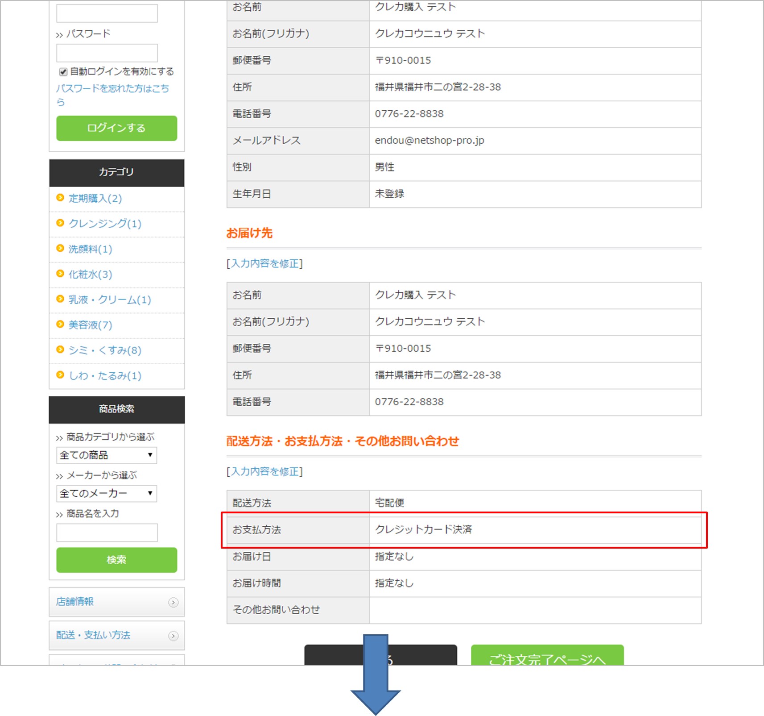Toggle the 自動ログインを有効にする checkbox
764x716 pixels.
click(63, 72)
